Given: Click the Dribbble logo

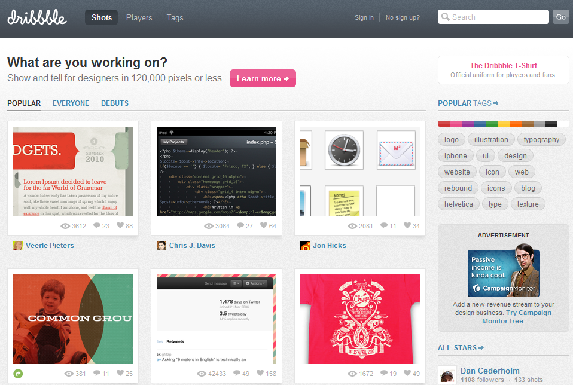Looking at the screenshot, I should pos(37,17).
